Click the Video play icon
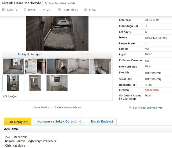The width and height of the screenshot is (172, 148). 81,54
